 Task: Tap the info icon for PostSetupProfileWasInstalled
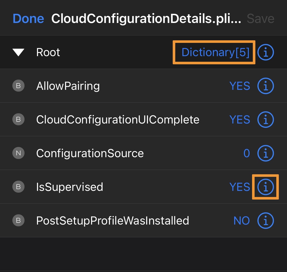pos(266,220)
